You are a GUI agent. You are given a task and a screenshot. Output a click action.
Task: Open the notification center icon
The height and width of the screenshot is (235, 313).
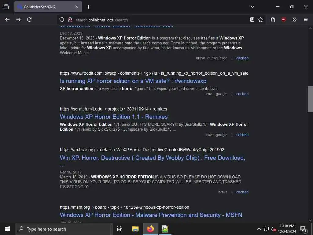pyautogui.click(x=303, y=229)
